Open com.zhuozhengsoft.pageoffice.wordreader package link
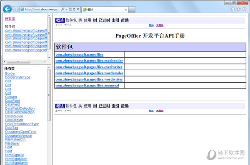 (x=89, y=73)
